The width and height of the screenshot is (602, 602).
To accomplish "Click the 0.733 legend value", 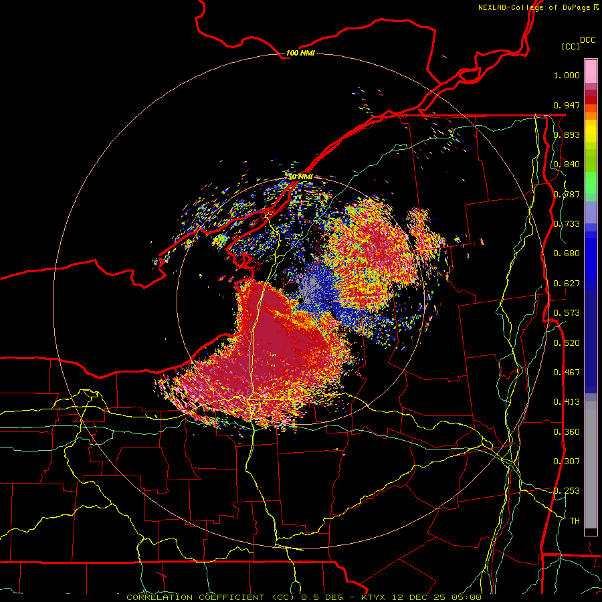I will pyautogui.click(x=567, y=224).
